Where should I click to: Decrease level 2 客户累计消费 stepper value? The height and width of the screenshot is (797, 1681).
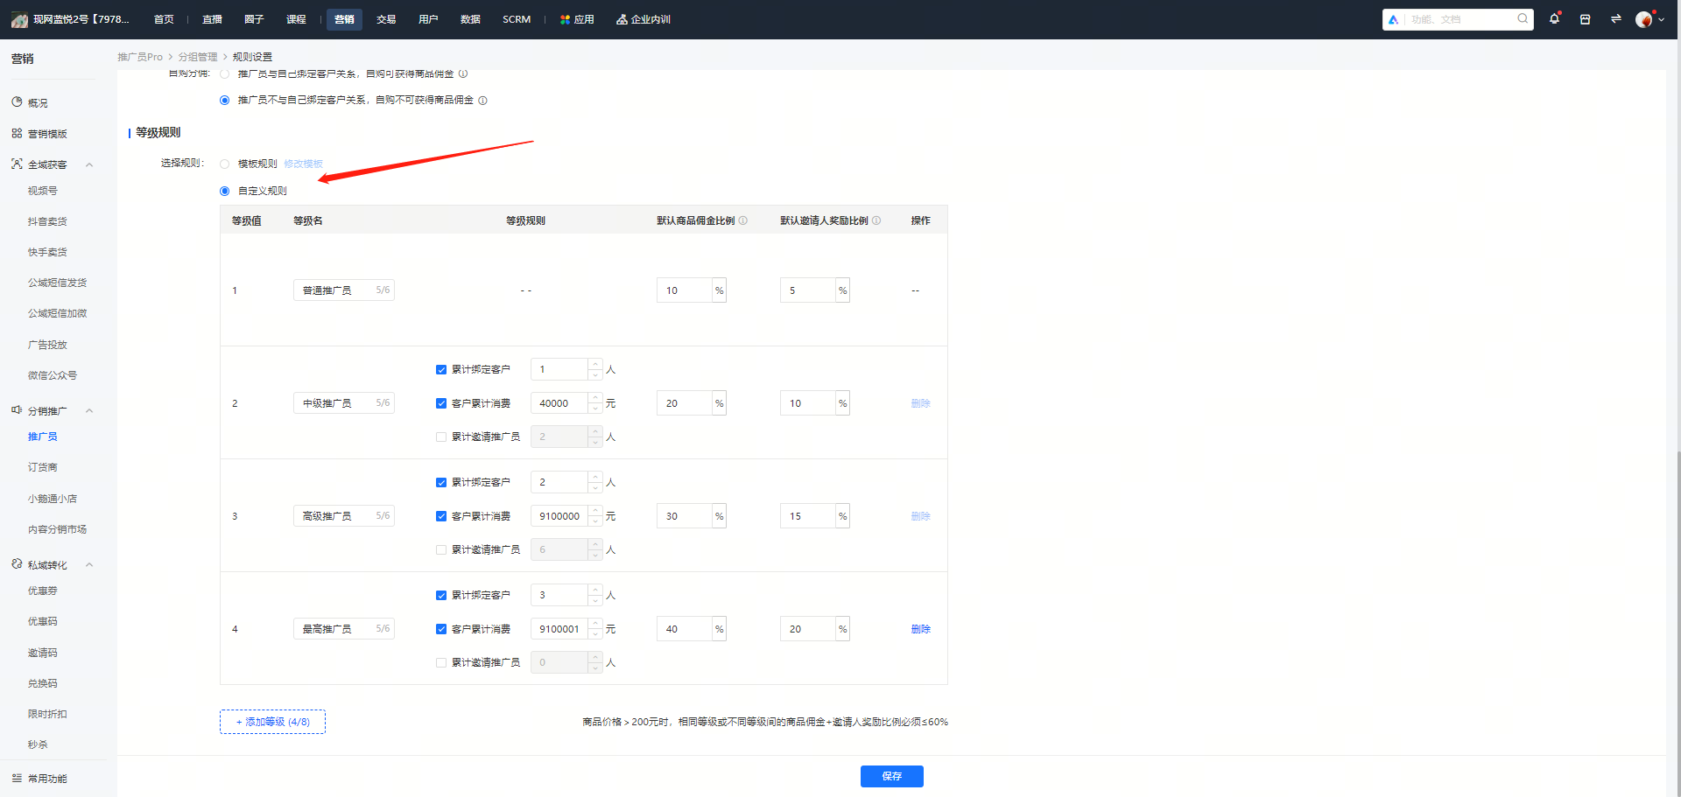click(x=595, y=409)
